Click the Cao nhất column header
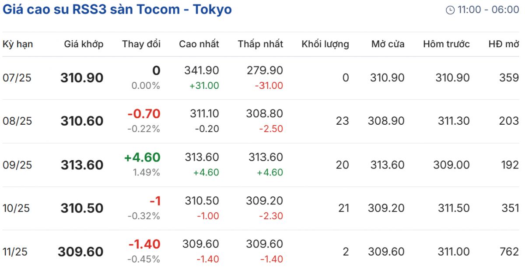525x273 pixels. point(199,44)
